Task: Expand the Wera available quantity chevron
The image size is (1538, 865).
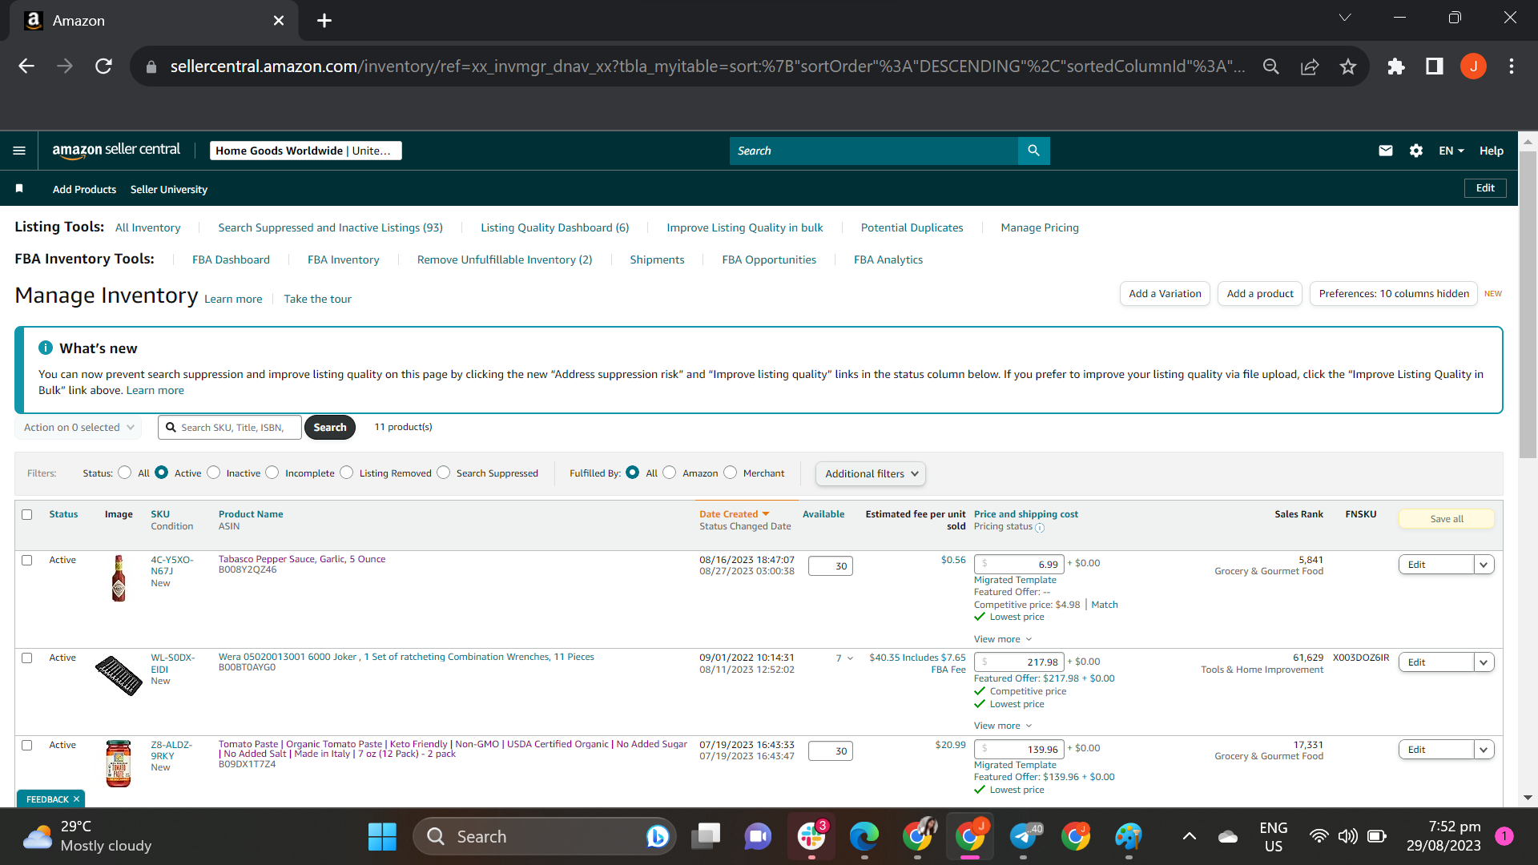Action: [850, 658]
